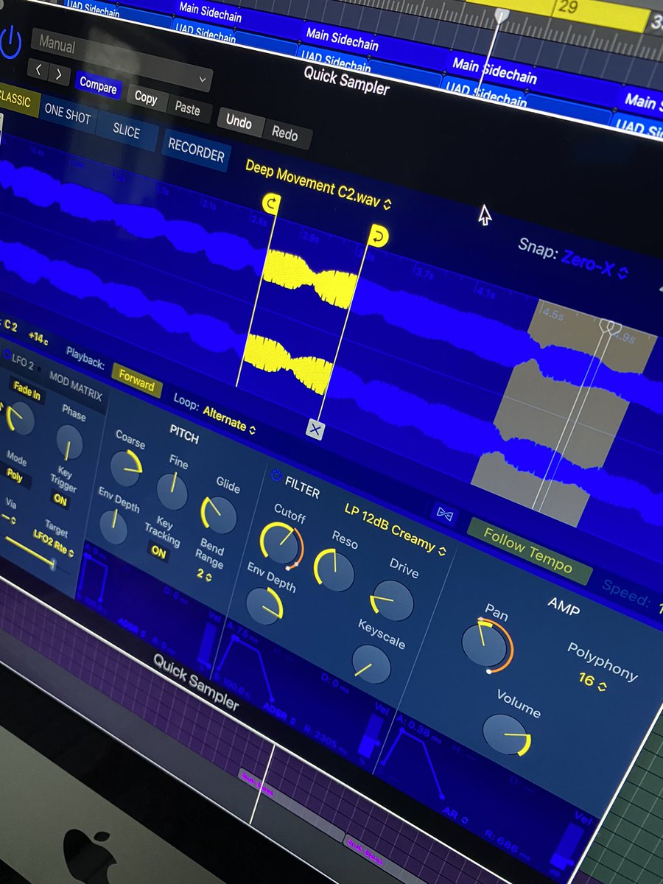Change the Bend Range 2 stepper
663x884 pixels.
pos(203,573)
